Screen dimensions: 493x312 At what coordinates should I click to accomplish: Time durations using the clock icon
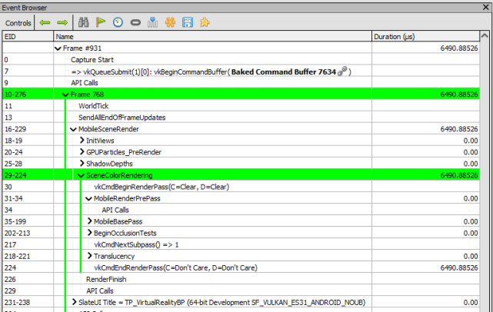(x=118, y=22)
